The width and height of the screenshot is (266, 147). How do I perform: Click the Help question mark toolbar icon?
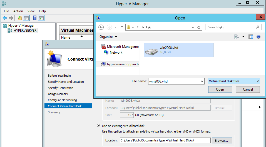(35, 18)
